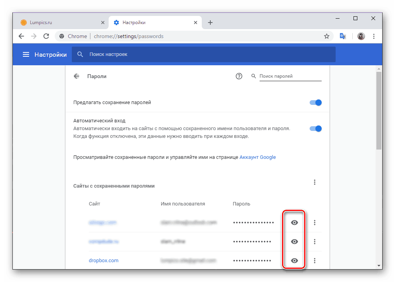Reload the page with refresh icon
Screen dimensions: 395x282
(x=46, y=37)
